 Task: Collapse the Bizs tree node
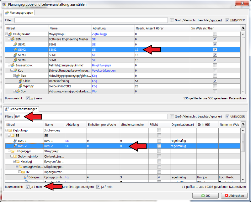tap(14, 76)
